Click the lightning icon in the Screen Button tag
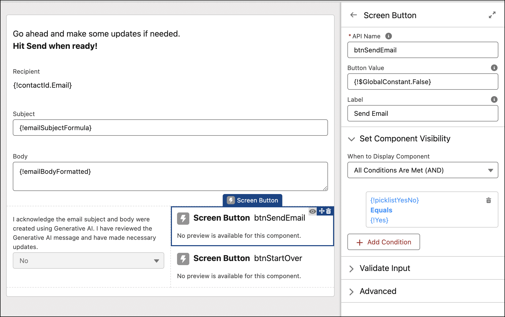The image size is (505, 317). tap(230, 200)
